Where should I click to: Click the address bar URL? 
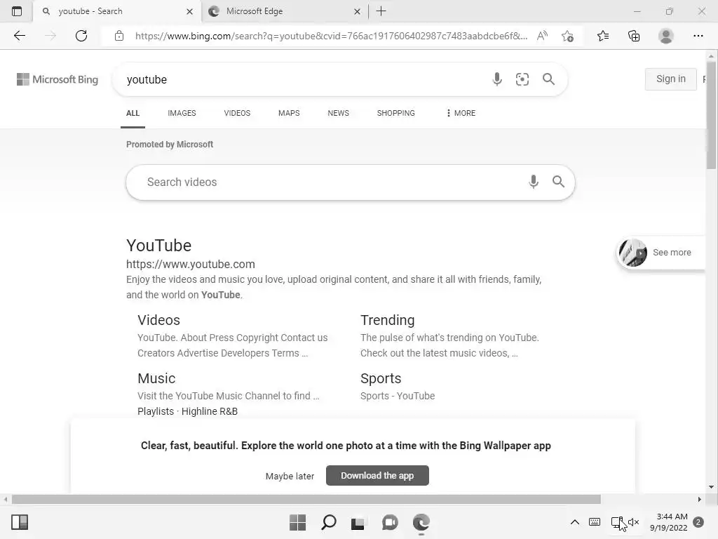(331, 36)
